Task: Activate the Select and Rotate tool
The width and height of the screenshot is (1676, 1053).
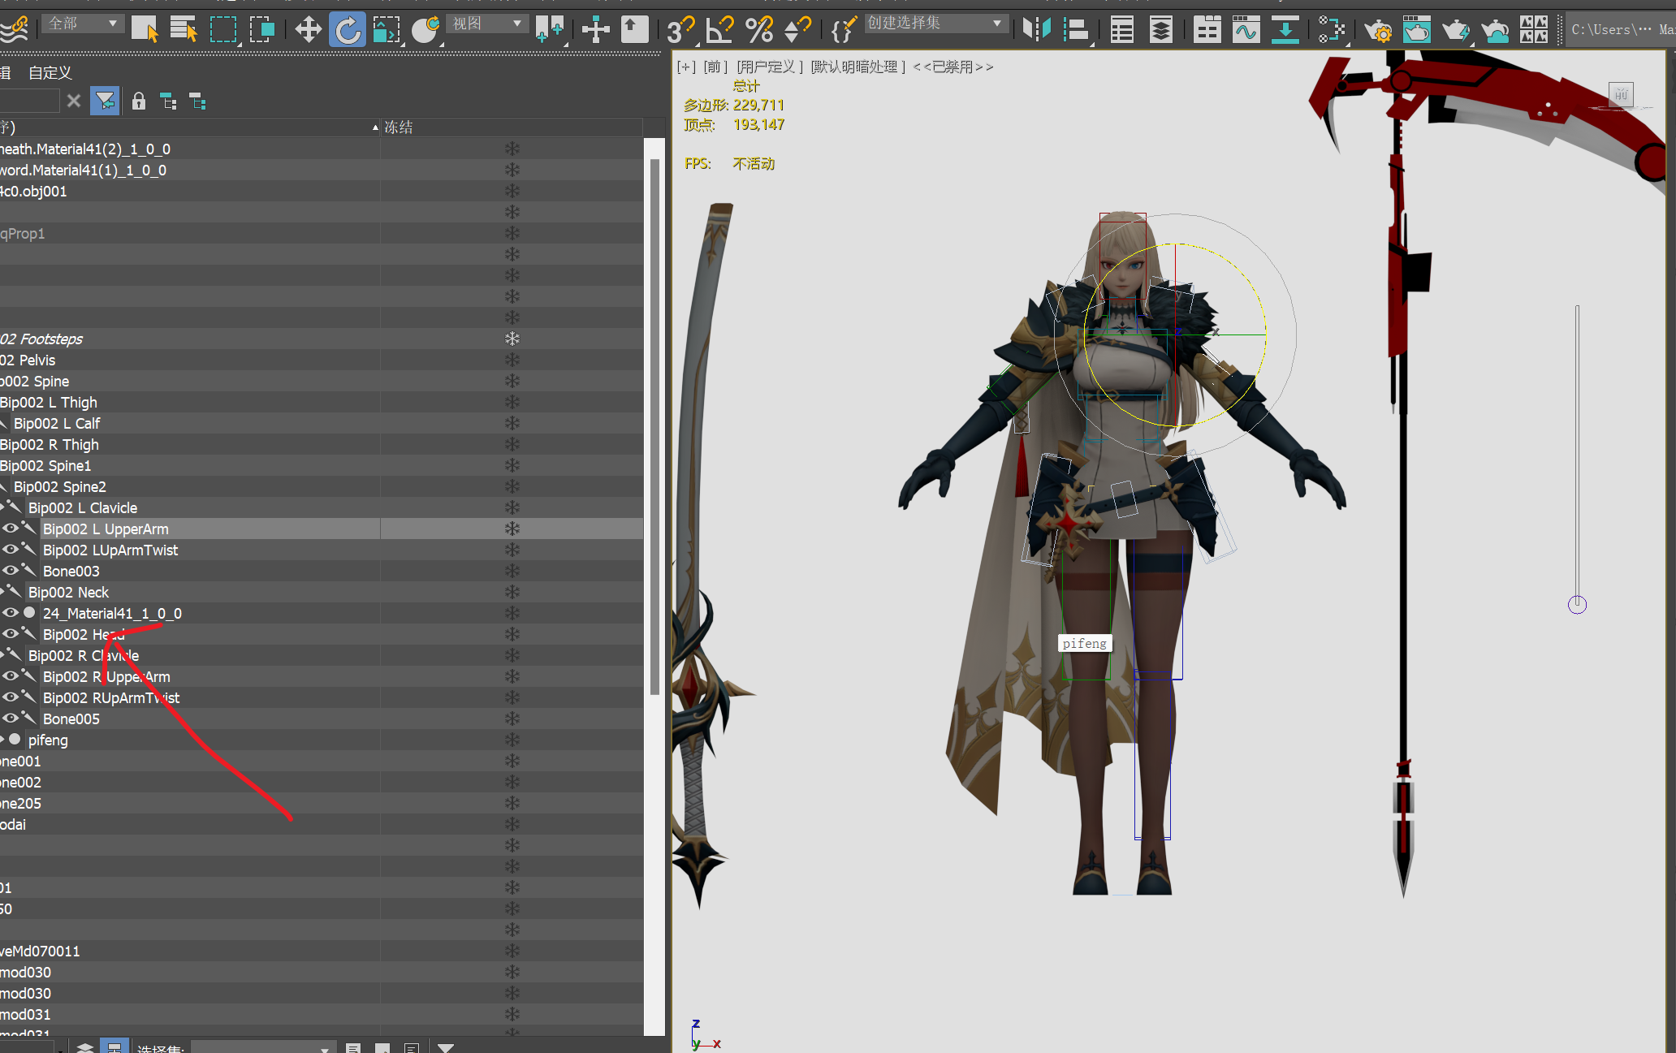Action: pos(348,30)
